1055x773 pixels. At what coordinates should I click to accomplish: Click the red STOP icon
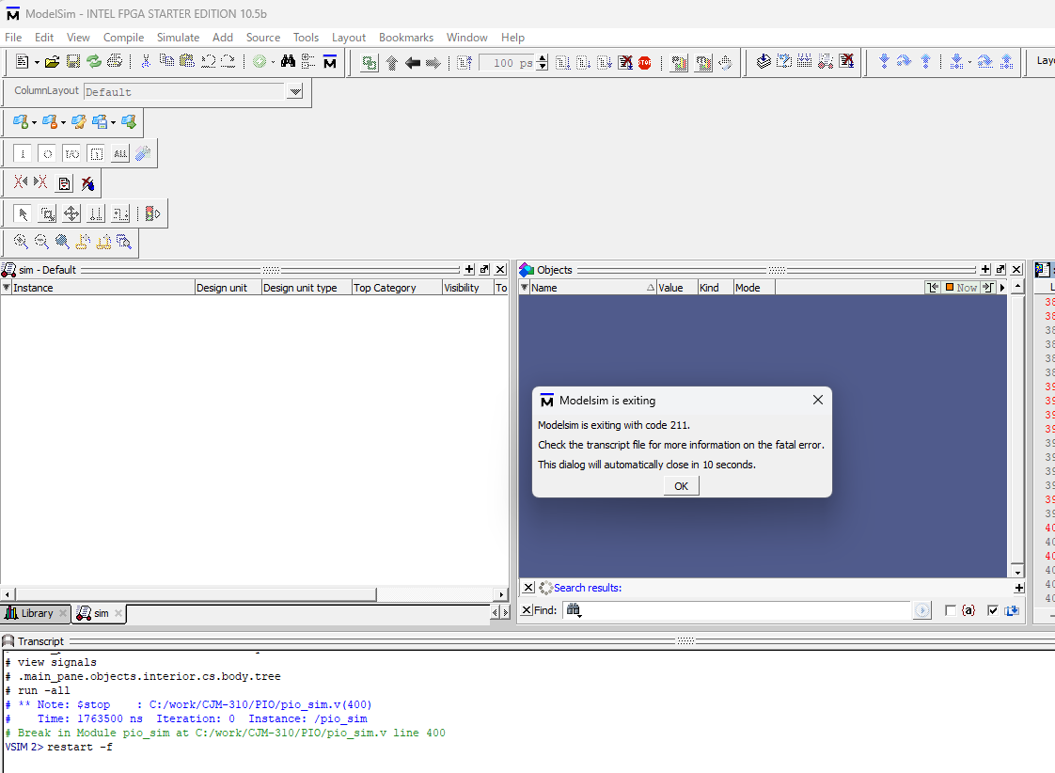point(645,63)
